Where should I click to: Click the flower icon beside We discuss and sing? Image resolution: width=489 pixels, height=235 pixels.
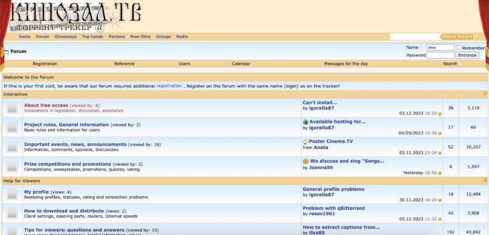point(306,162)
